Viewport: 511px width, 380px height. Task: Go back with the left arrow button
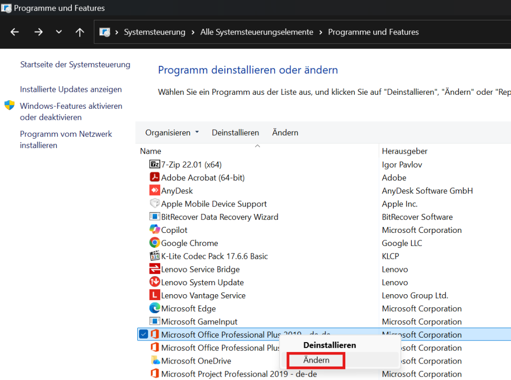14,32
